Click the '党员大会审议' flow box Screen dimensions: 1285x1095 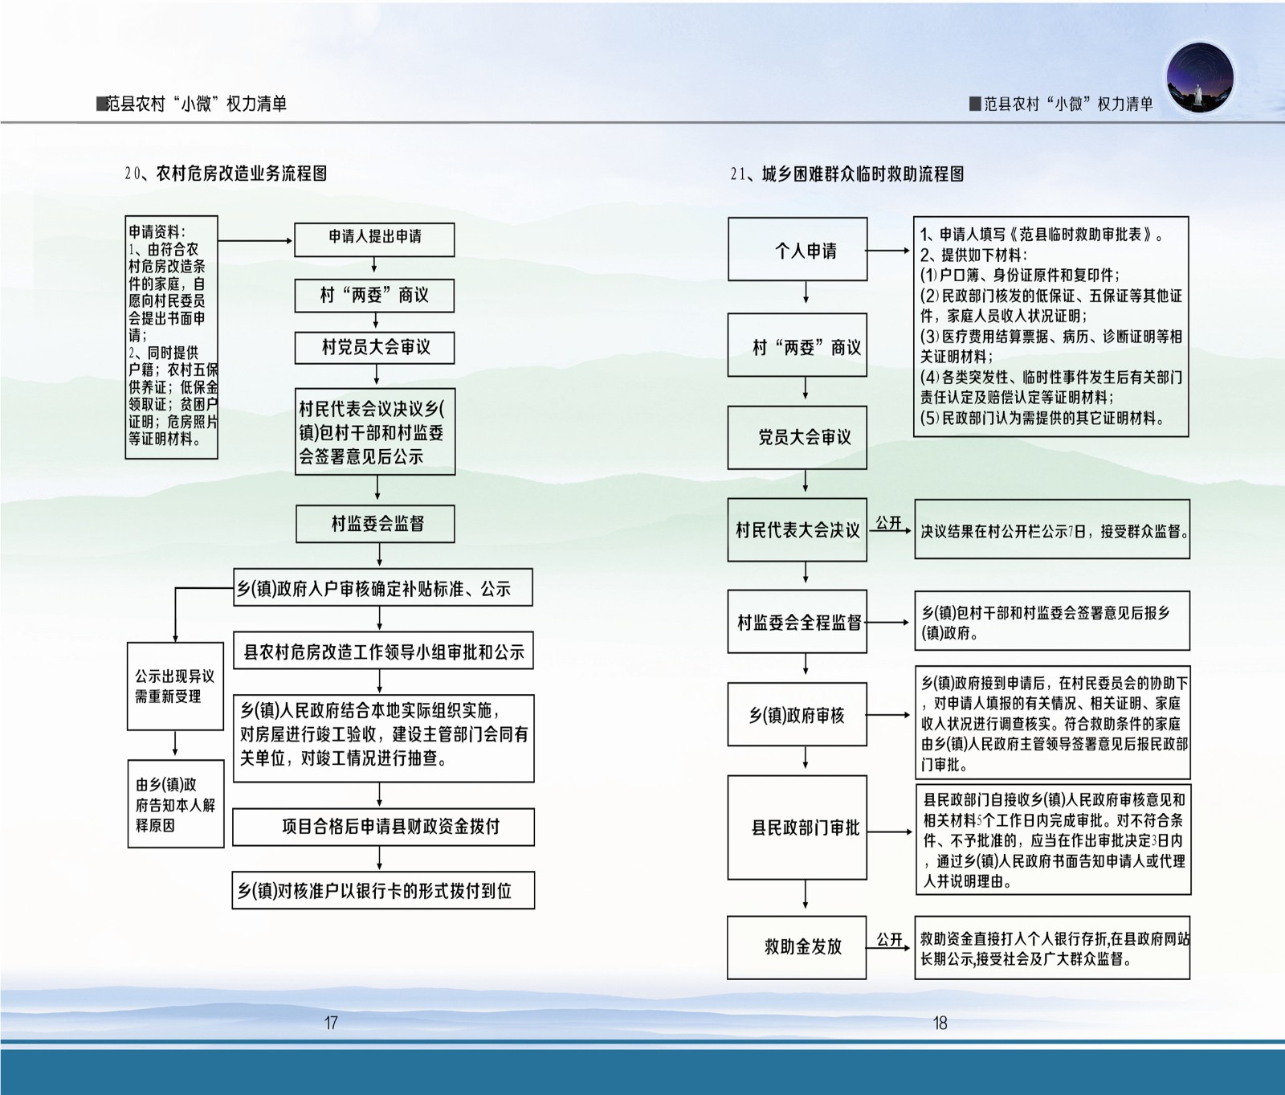[798, 437]
